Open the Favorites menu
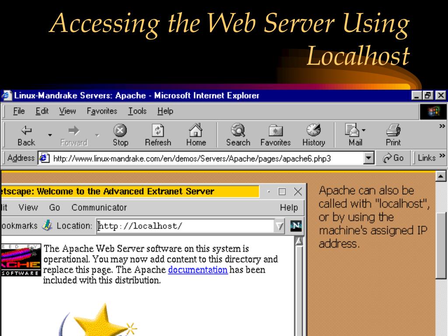Image resolution: width=448 pixels, height=336 pixels. point(102,111)
